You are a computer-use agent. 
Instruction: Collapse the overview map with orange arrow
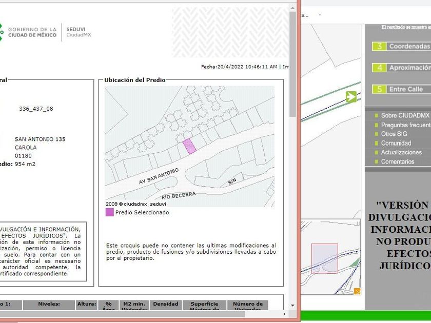tap(357, 291)
